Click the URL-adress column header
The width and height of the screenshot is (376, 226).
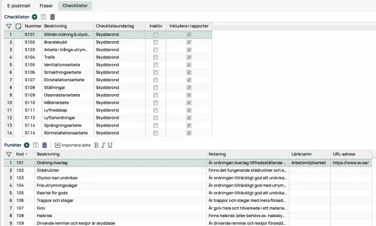[x=351, y=154]
